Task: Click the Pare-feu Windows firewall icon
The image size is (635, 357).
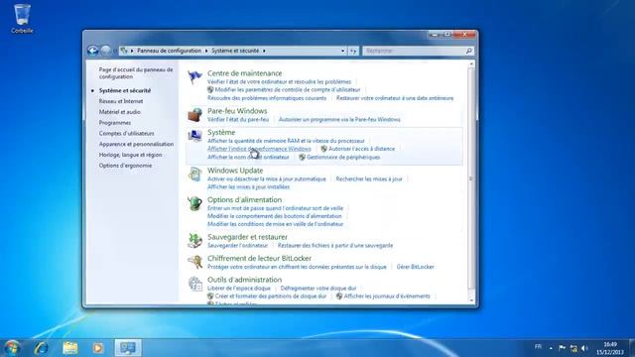Action: click(194, 115)
